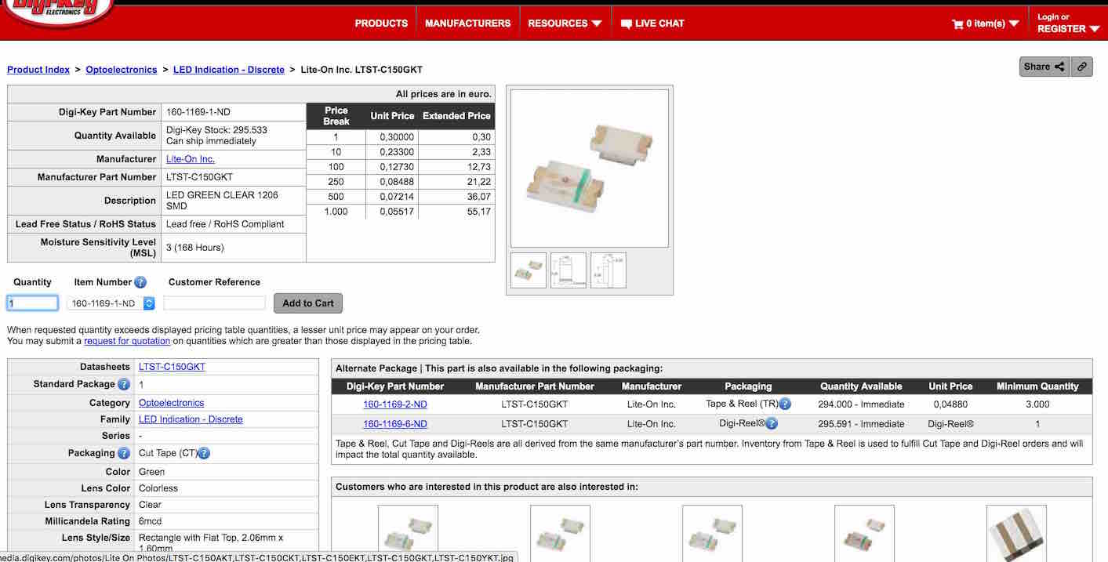Select the 3 (168 Hours) MSL value
The width and height of the screenshot is (1108, 562).
(x=195, y=248)
